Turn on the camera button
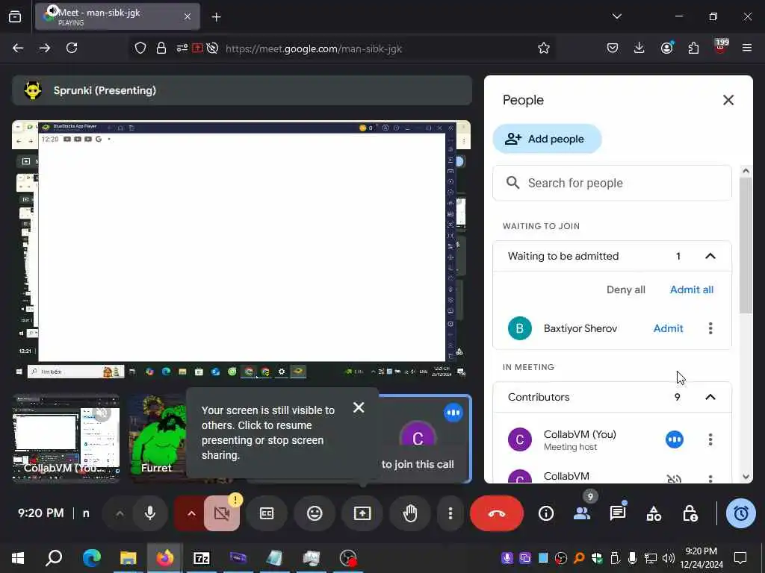This screenshot has height=573, width=765. click(x=221, y=513)
